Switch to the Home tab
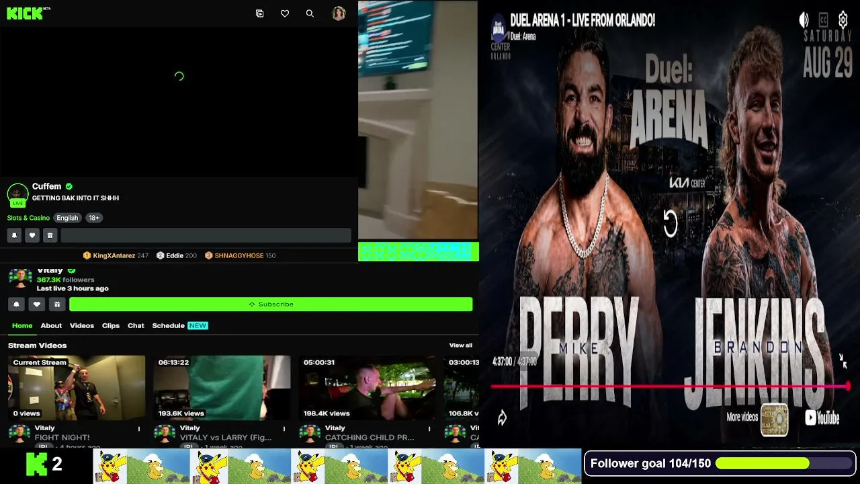The image size is (860, 484). [x=22, y=325]
